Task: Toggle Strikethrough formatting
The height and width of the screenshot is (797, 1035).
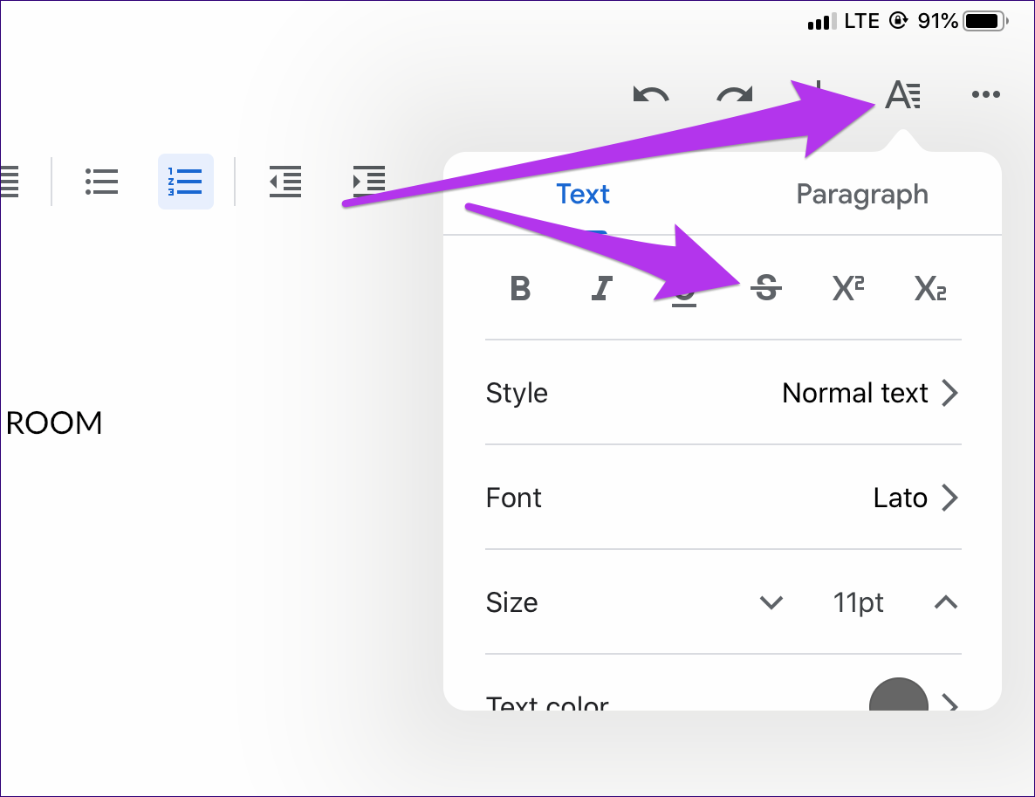Action: click(766, 288)
